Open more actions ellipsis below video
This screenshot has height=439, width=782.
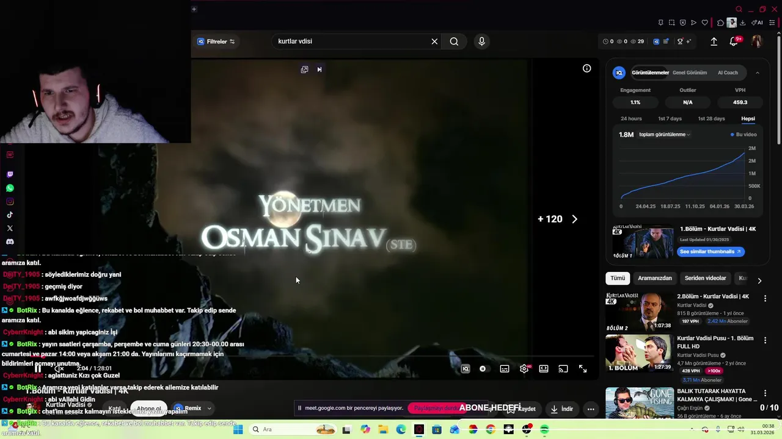pos(590,409)
